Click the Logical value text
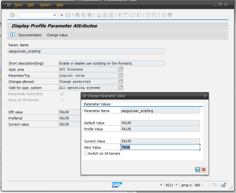The width and height of the screenshot is (236, 193). point(72,76)
